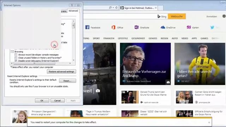Check Always record developer console messages
This screenshot has height=127, width=226.
(x=16, y=55)
